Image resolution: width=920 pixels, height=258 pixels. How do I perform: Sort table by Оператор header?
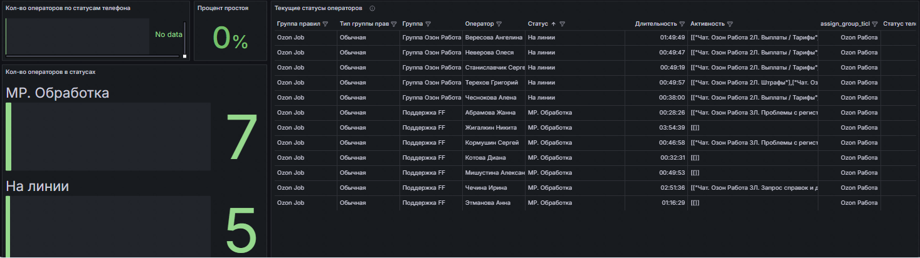(479, 24)
